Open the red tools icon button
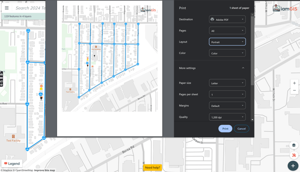The height and width of the screenshot is (172, 300). [294, 155]
